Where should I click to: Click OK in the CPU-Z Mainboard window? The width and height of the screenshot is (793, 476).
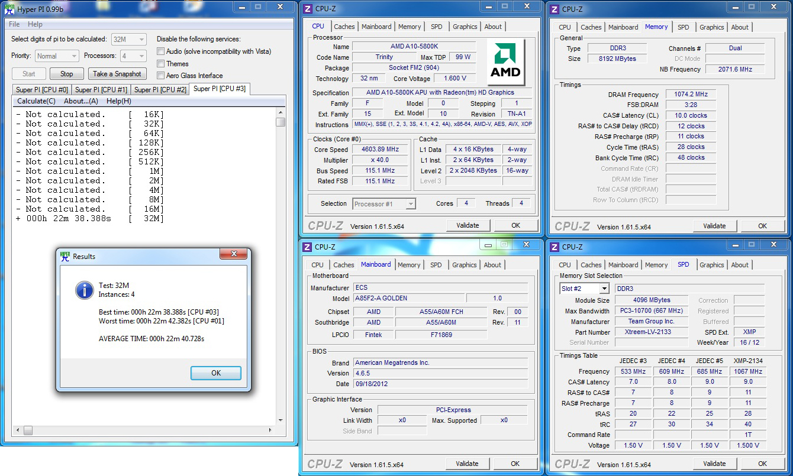tap(515, 464)
